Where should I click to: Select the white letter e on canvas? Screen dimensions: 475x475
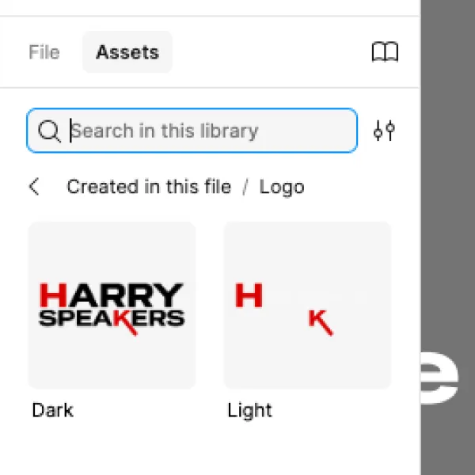(440, 378)
